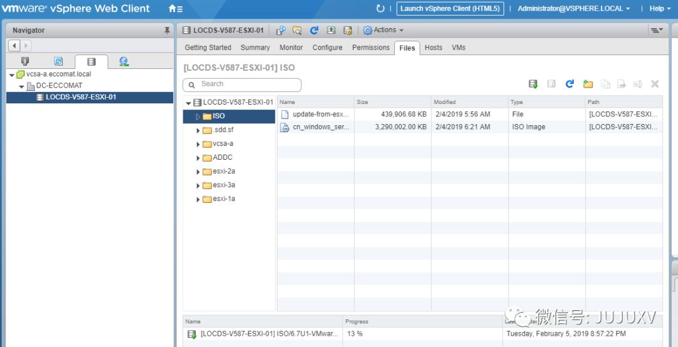Click register VM toolbar icon next to datastore name
Viewport: 678px width, 347px height.
click(x=281, y=30)
